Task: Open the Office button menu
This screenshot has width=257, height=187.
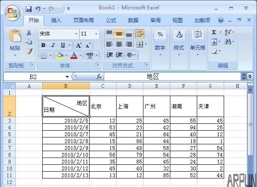Action: click(x=13, y=13)
